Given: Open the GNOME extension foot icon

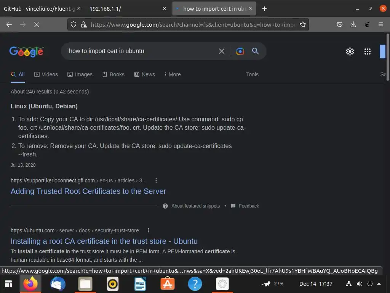Looking at the screenshot, I should click(367, 24).
